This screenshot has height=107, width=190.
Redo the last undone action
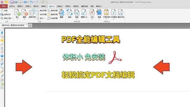tap(37, 2)
